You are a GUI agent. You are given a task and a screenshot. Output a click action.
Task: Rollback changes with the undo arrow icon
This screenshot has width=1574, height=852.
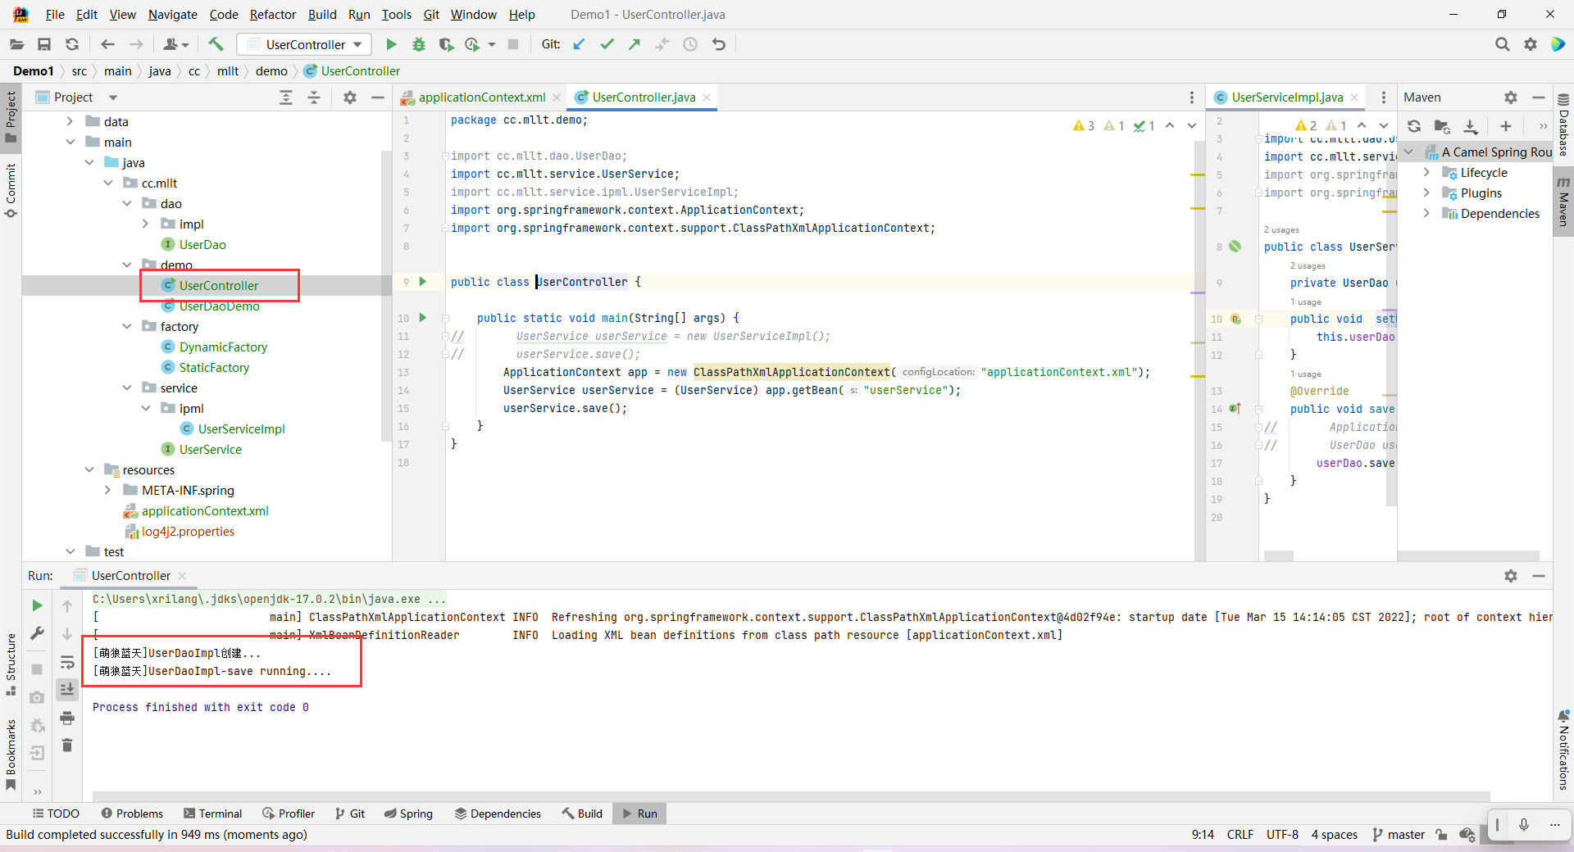point(719,44)
